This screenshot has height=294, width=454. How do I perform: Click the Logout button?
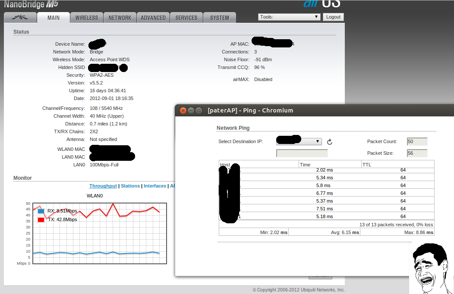(x=333, y=17)
